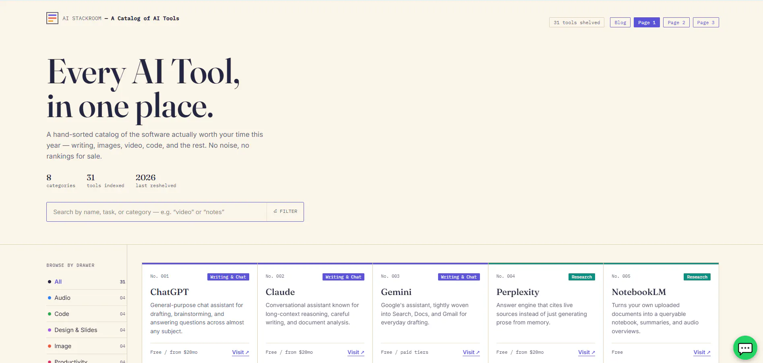Open the chat widget bubble
This screenshot has height=363, width=763.
coord(745,348)
